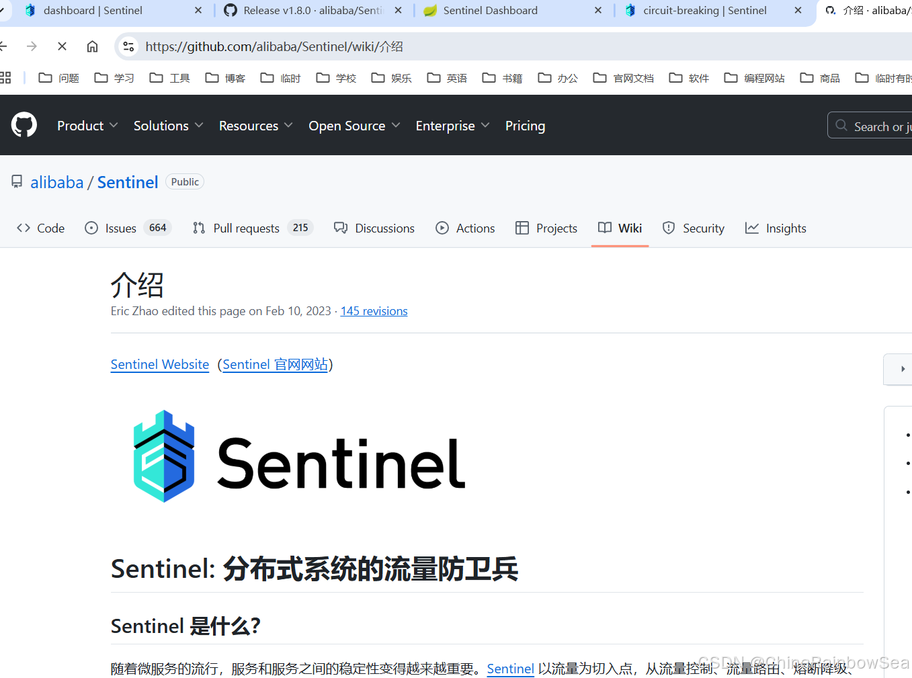The image size is (912, 678).
Task: Open the browser apps grid icon
Action: click(5, 78)
